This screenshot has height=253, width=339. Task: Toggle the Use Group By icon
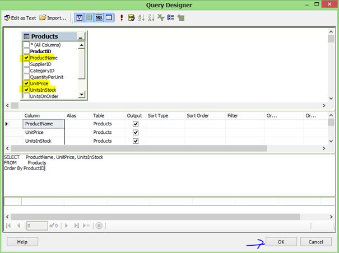click(171, 18)
